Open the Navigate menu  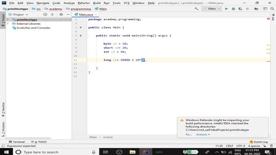43,3
